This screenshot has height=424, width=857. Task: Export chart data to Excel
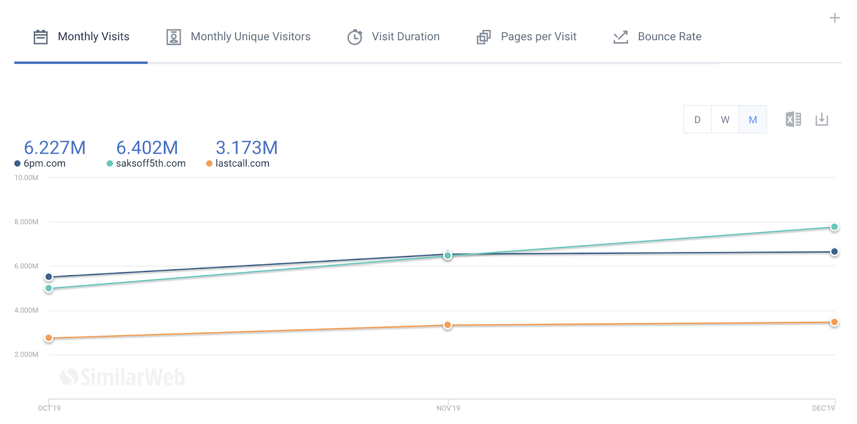tap(793, 119)
